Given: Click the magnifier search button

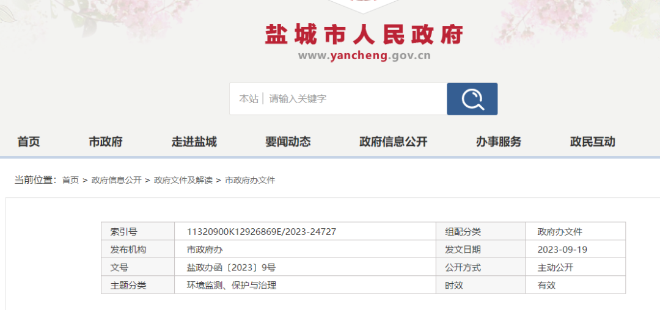Looking at the screenshot, I should [x=472, y=99].
